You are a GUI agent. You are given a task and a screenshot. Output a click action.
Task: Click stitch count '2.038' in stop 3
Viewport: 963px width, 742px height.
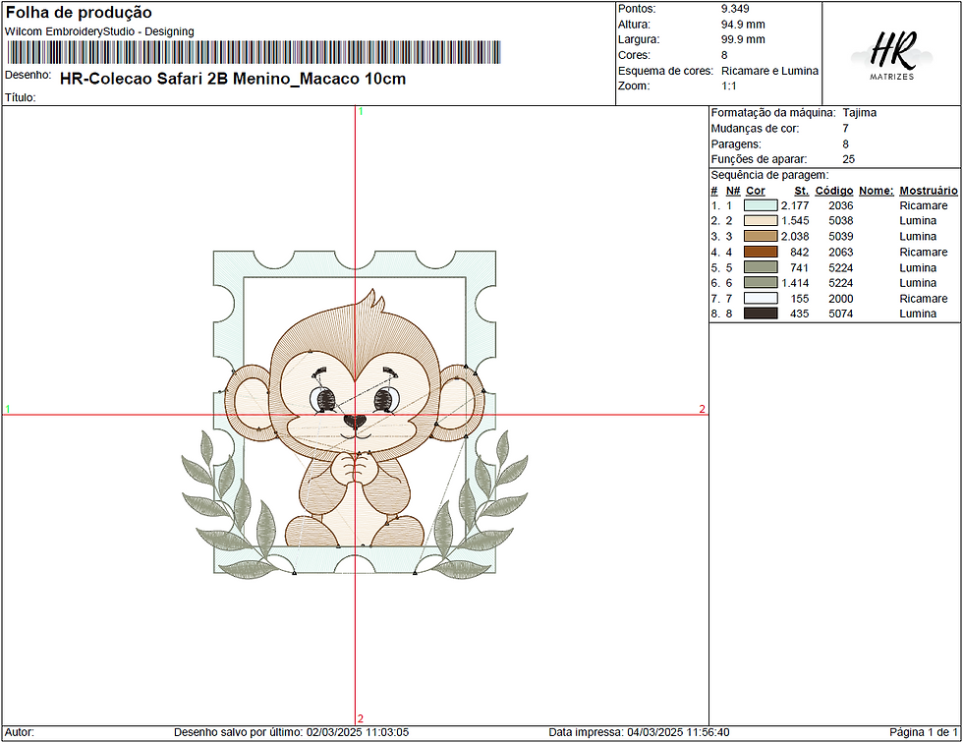(795, 236)
